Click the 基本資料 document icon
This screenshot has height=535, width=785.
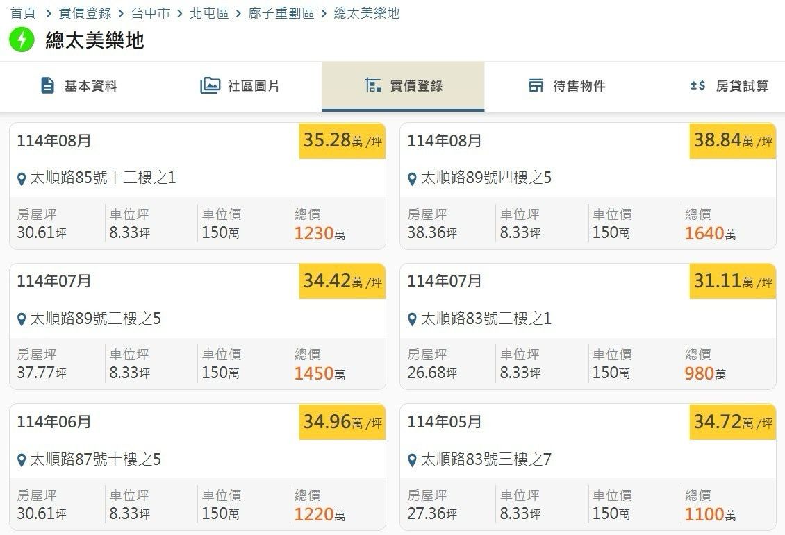[47, 86]
